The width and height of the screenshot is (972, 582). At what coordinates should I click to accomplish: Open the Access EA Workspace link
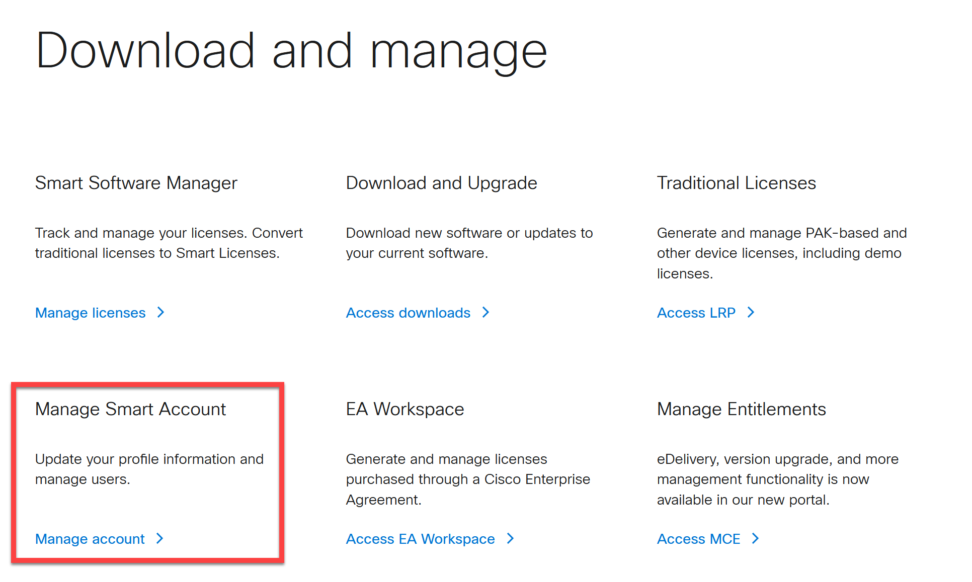(x=421, y=539)
